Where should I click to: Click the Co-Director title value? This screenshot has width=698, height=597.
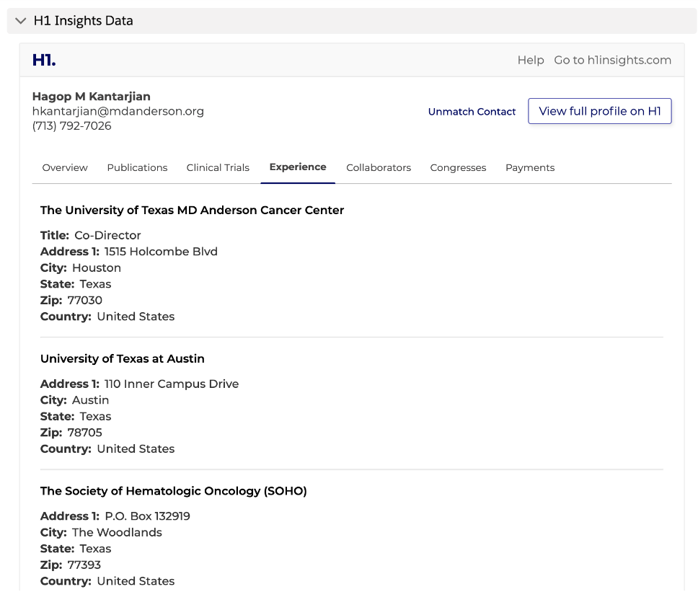pos(107,235)
